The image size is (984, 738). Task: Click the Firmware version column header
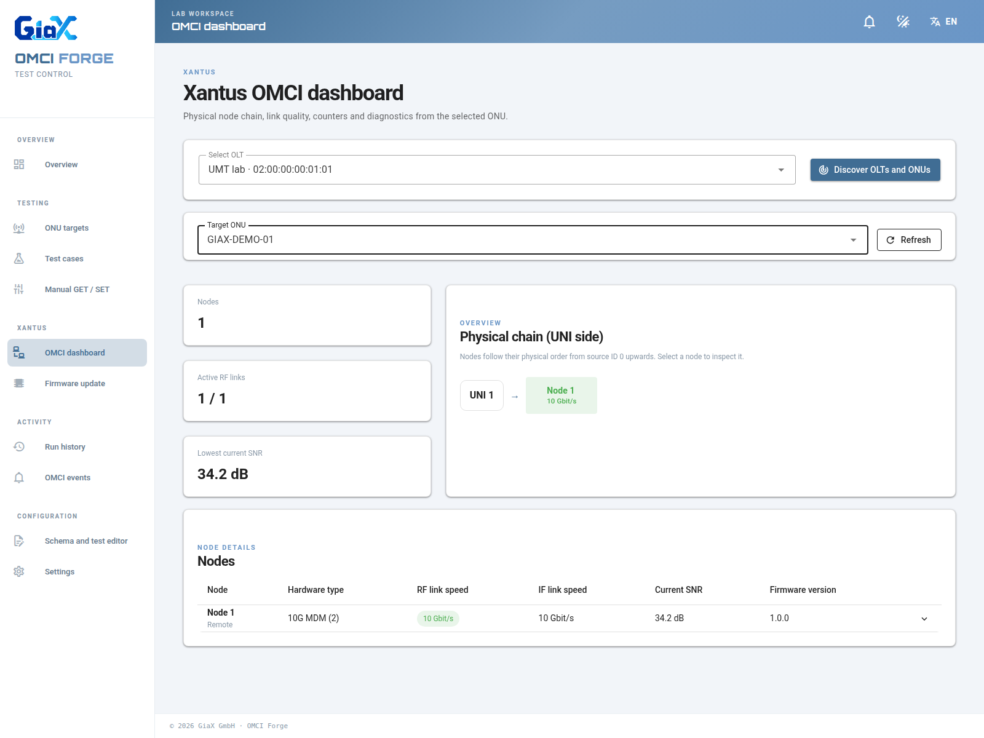803,590
